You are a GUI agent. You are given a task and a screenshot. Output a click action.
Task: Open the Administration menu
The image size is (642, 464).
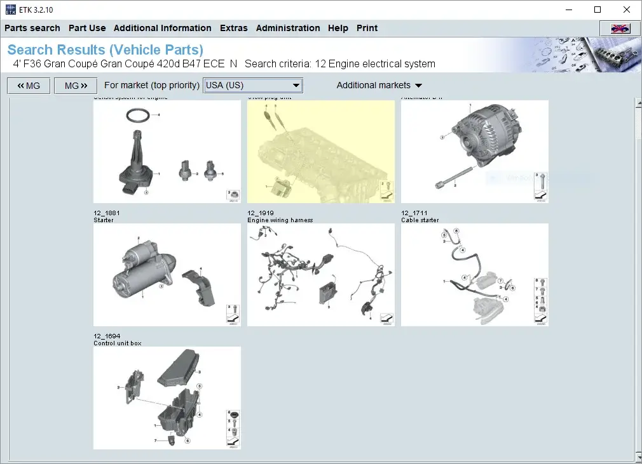pyautogui.click(x=288, y=28)
